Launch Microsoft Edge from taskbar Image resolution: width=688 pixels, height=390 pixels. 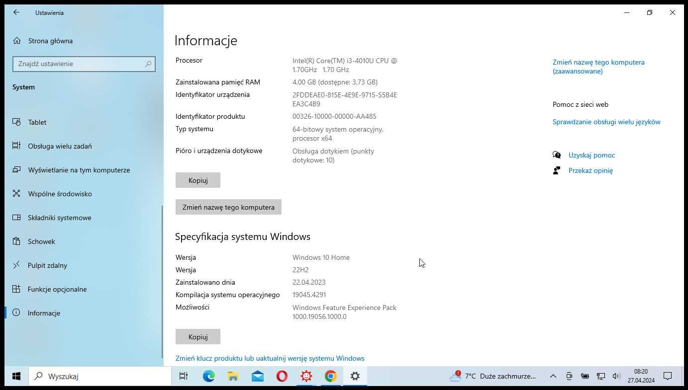(x=208, y=376)
